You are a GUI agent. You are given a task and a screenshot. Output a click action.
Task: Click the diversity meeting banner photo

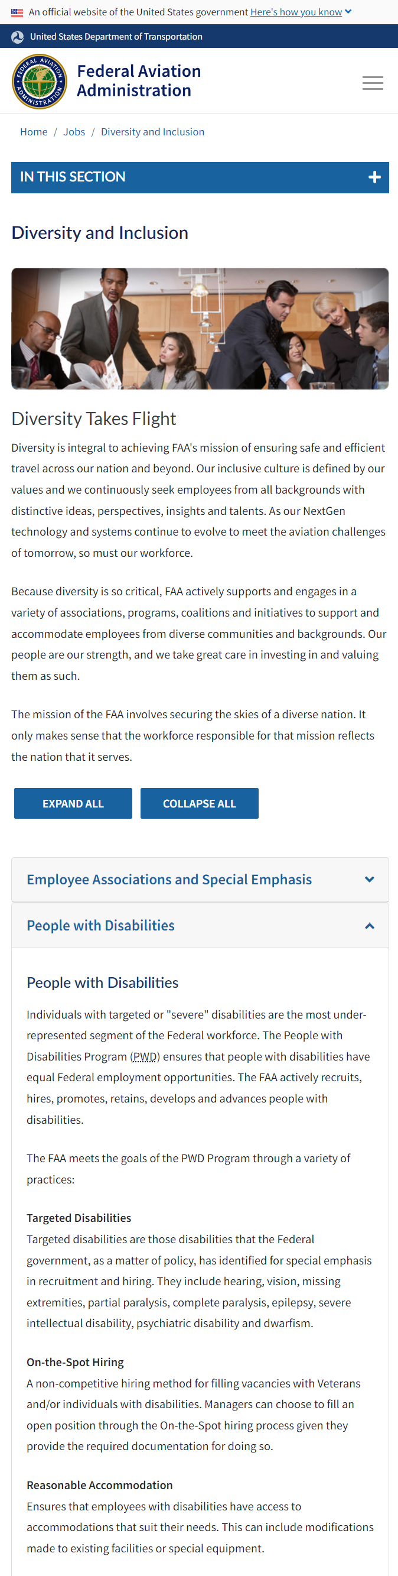tap(200, 329)
